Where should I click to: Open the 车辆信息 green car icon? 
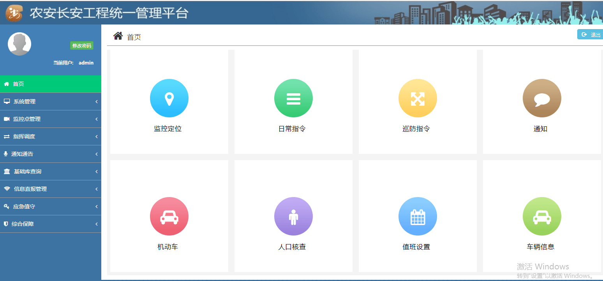542,216
